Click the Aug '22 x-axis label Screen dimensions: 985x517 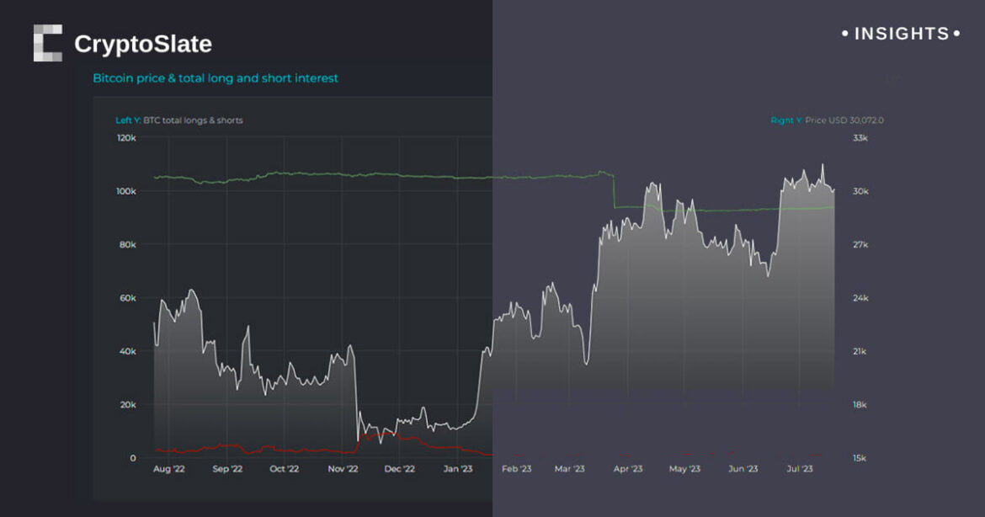pyautogui.click(x=168, y=469)
